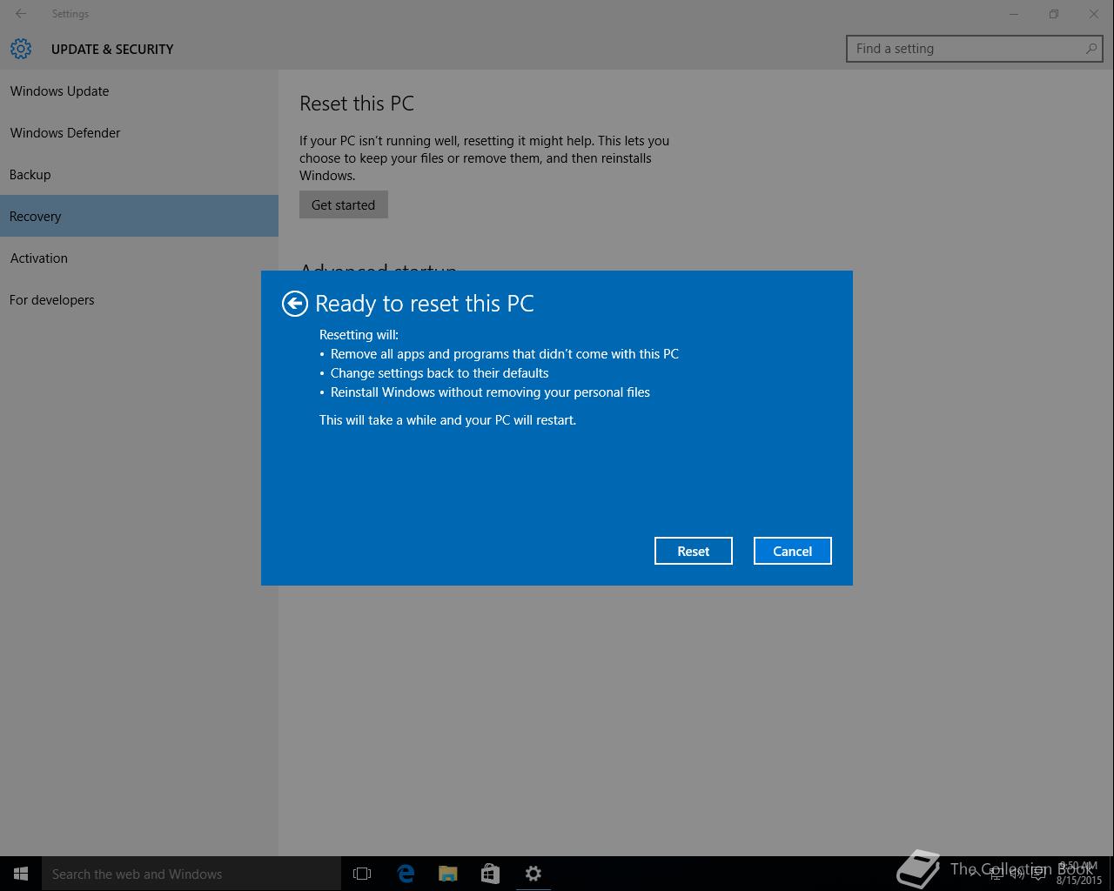Close the Settings window
1114x891 pixels.
pyautogui.click(x=1094, y=14)
